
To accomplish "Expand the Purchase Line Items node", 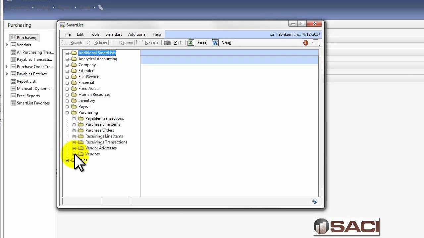I will tap(74, 125).
